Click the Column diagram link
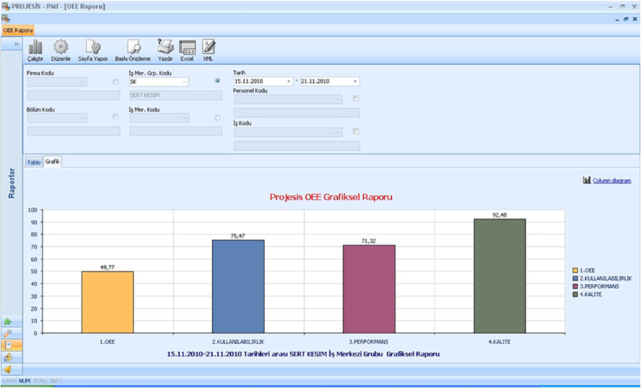641x388 pixels. [x=611, y=181]
